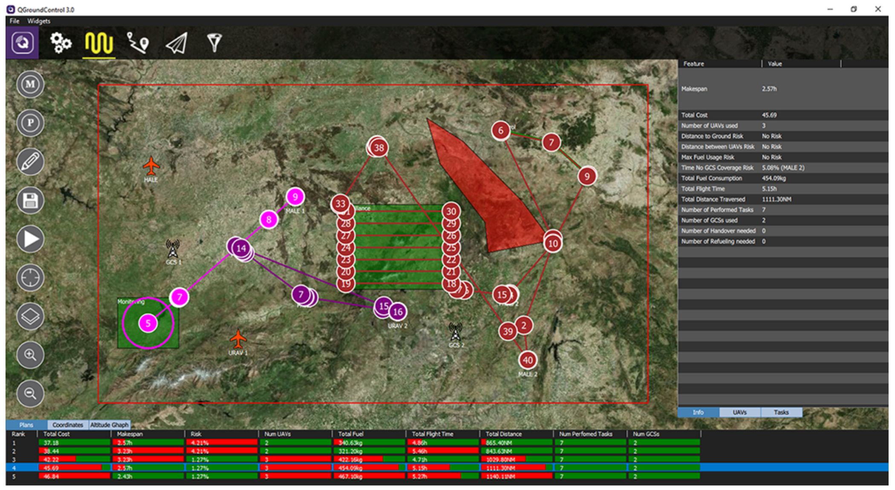Select the pencil edit tool
Screen dimensions: 895x490
click(x=30, y=162)
